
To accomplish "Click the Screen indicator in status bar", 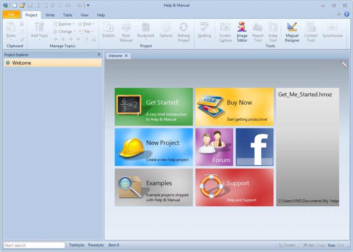I will click(x=287, y=245).
